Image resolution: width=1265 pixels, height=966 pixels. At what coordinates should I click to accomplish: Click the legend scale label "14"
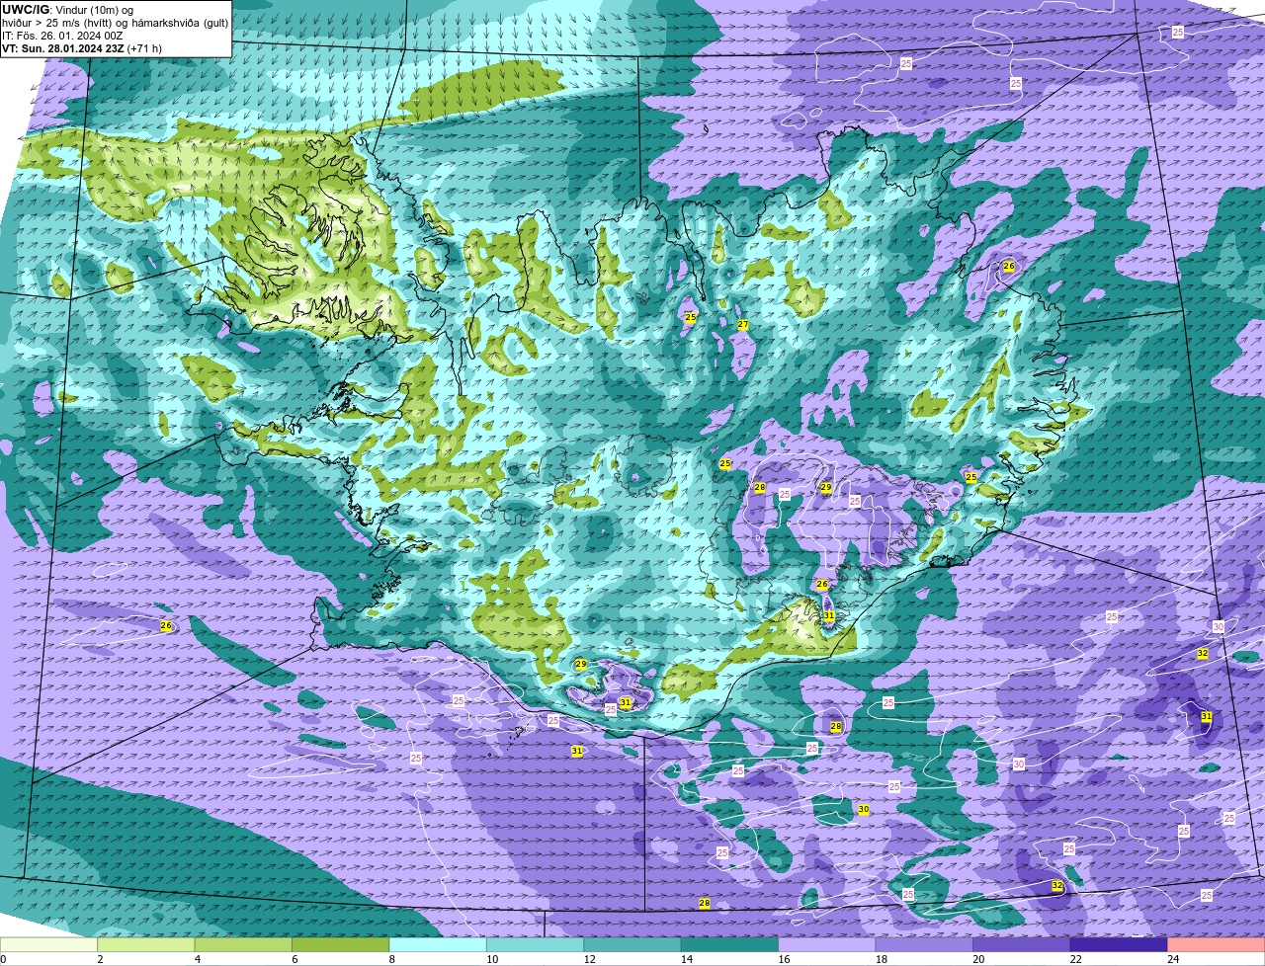(x=686, y=959)
